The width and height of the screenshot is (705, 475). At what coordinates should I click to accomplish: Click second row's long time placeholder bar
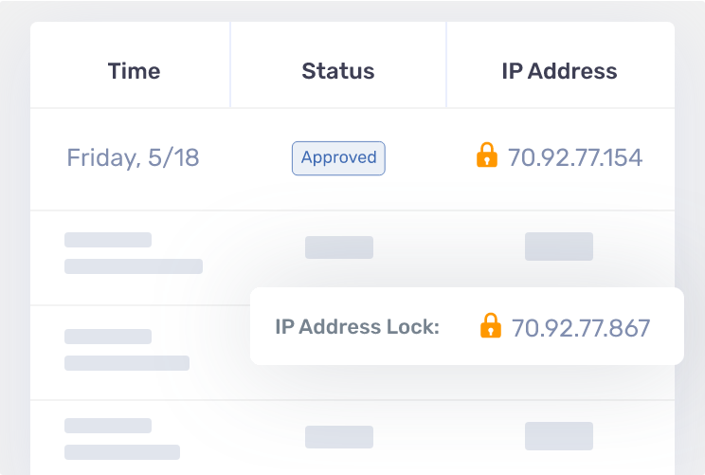[134, 266]
